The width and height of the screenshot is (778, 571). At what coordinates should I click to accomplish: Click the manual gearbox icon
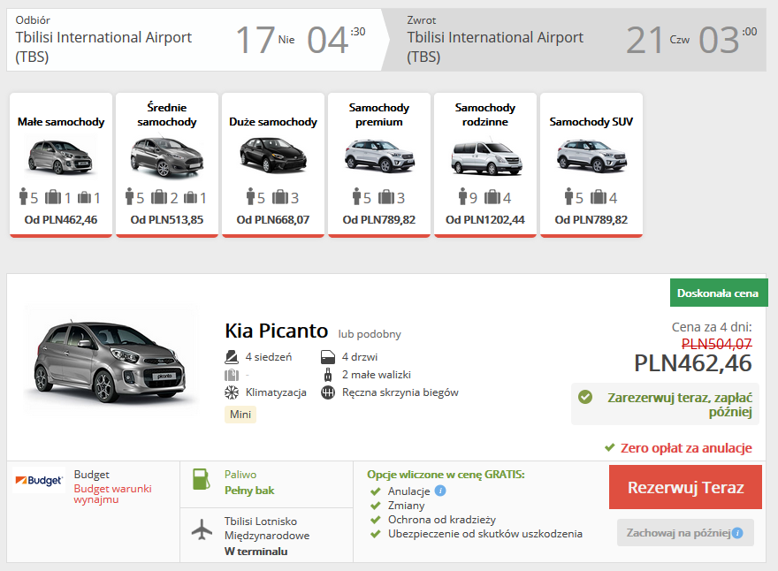tap(328, 393)
